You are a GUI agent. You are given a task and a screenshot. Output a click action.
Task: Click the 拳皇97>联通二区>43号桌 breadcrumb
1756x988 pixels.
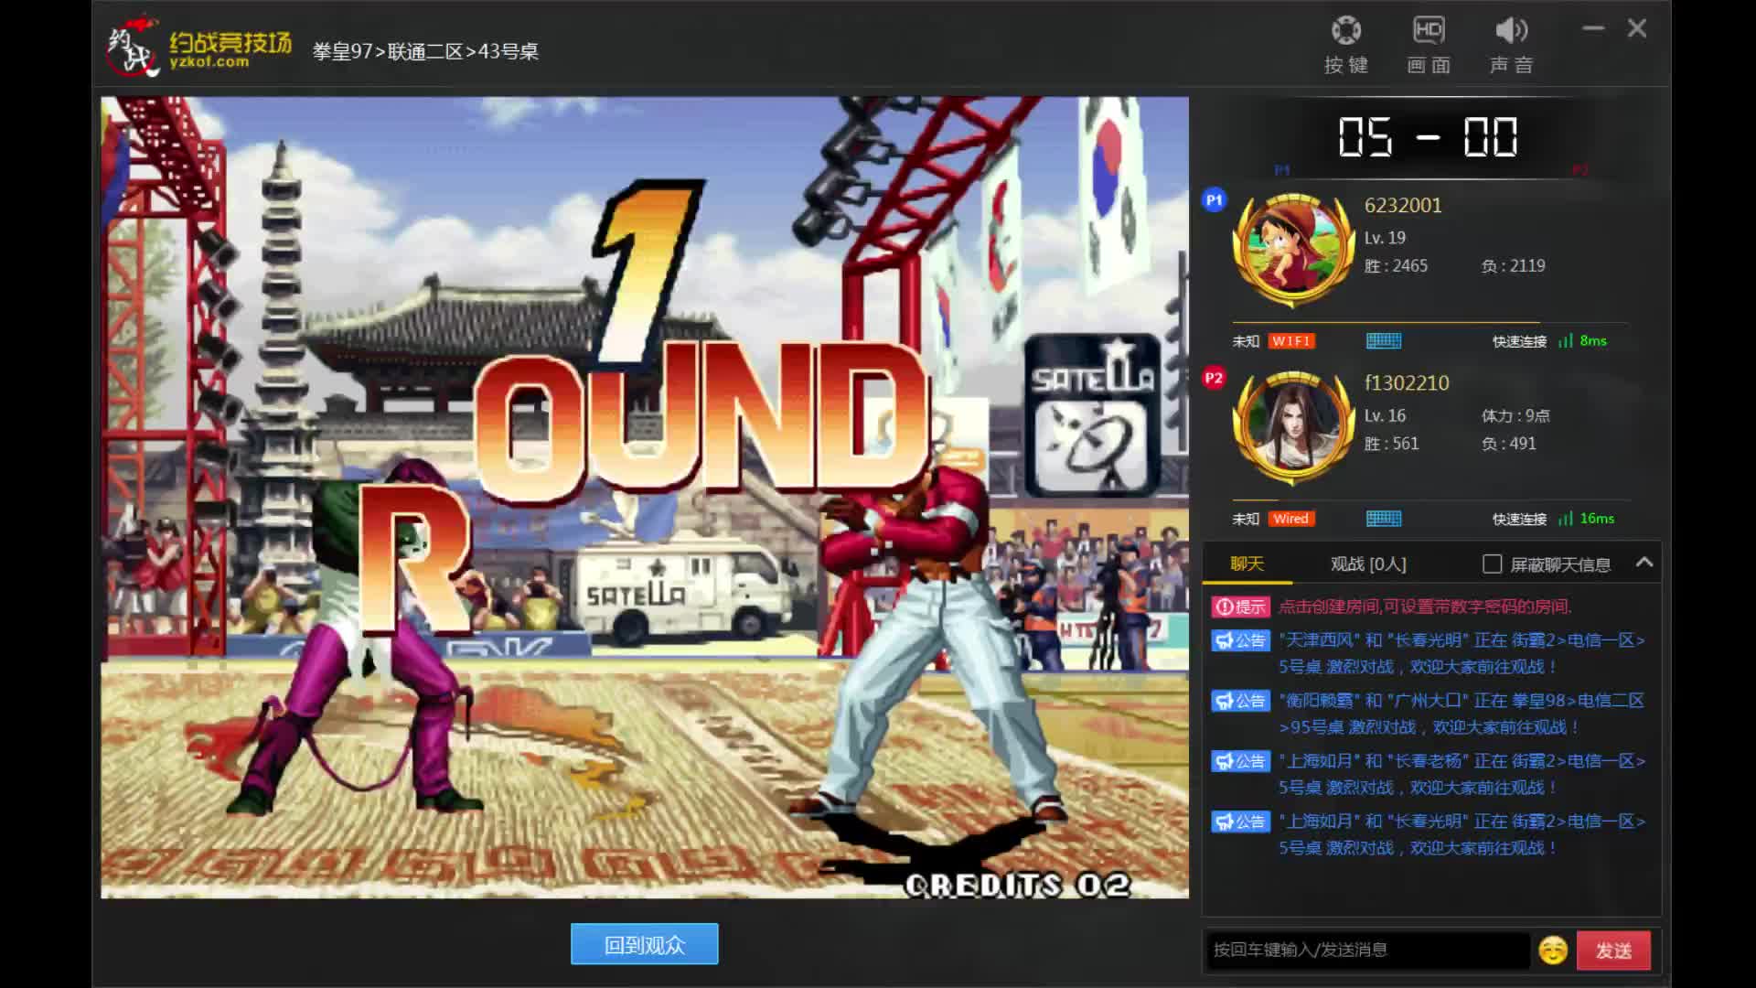pyautogui.click(x=425, y=51)
